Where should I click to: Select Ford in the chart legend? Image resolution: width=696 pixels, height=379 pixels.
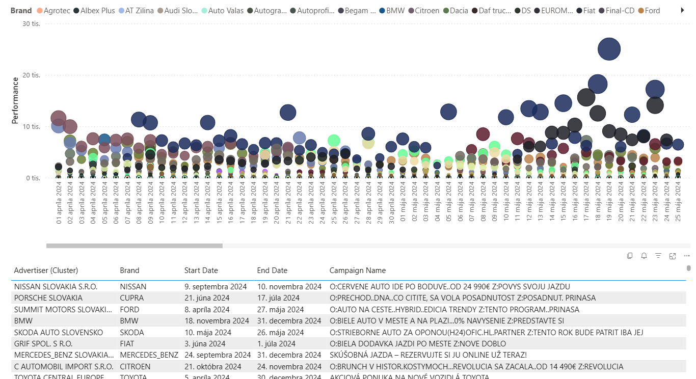(649, 11)
